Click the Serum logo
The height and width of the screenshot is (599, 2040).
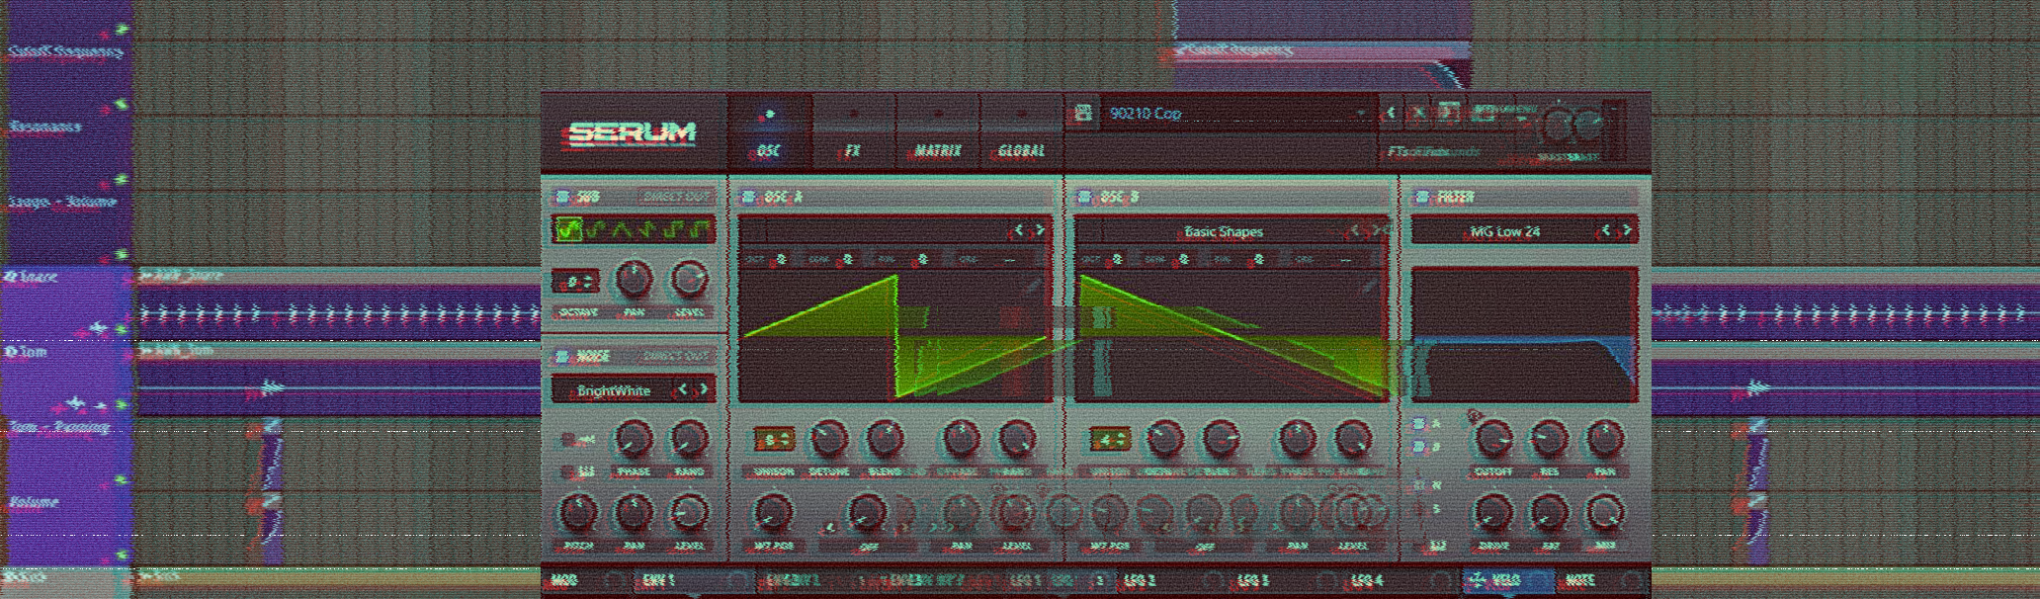click(x=633, y=133)
